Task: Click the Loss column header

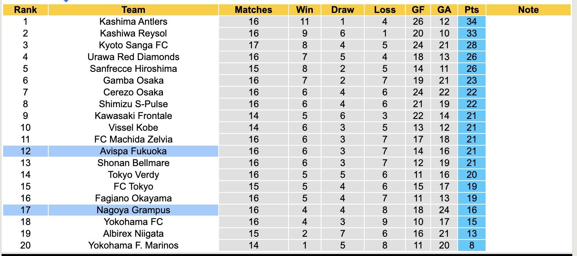Action: click(x=385, y=10)
